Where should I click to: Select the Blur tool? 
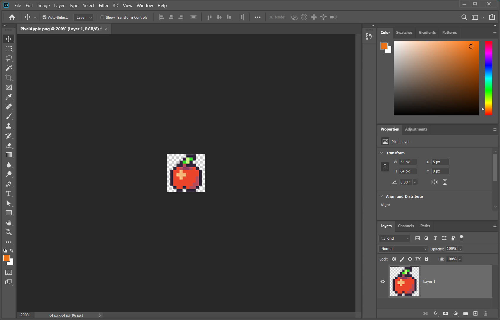9,164
